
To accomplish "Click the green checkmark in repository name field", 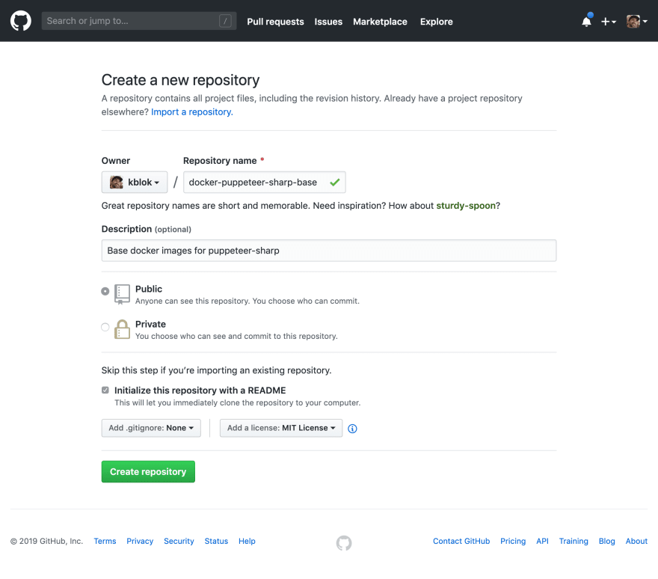I will pos(334,183).
